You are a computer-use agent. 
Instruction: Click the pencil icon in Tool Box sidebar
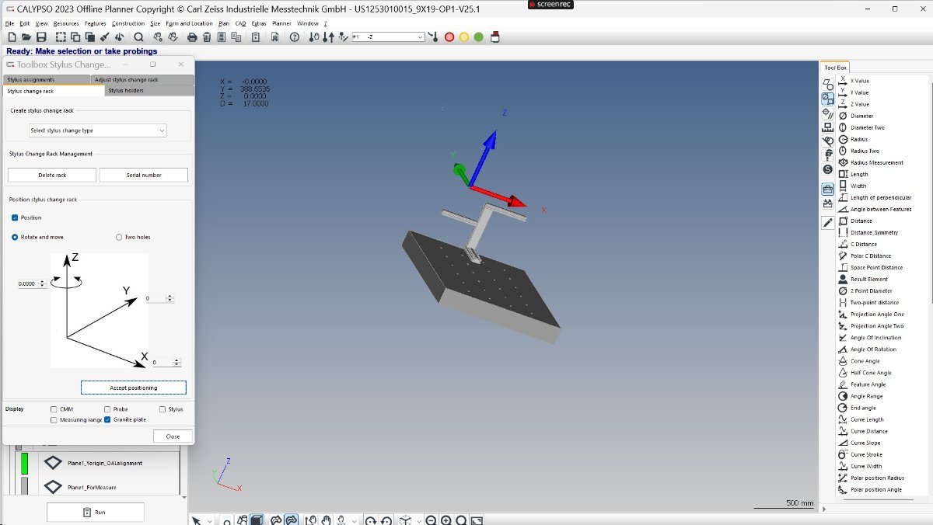coord(828,223)
